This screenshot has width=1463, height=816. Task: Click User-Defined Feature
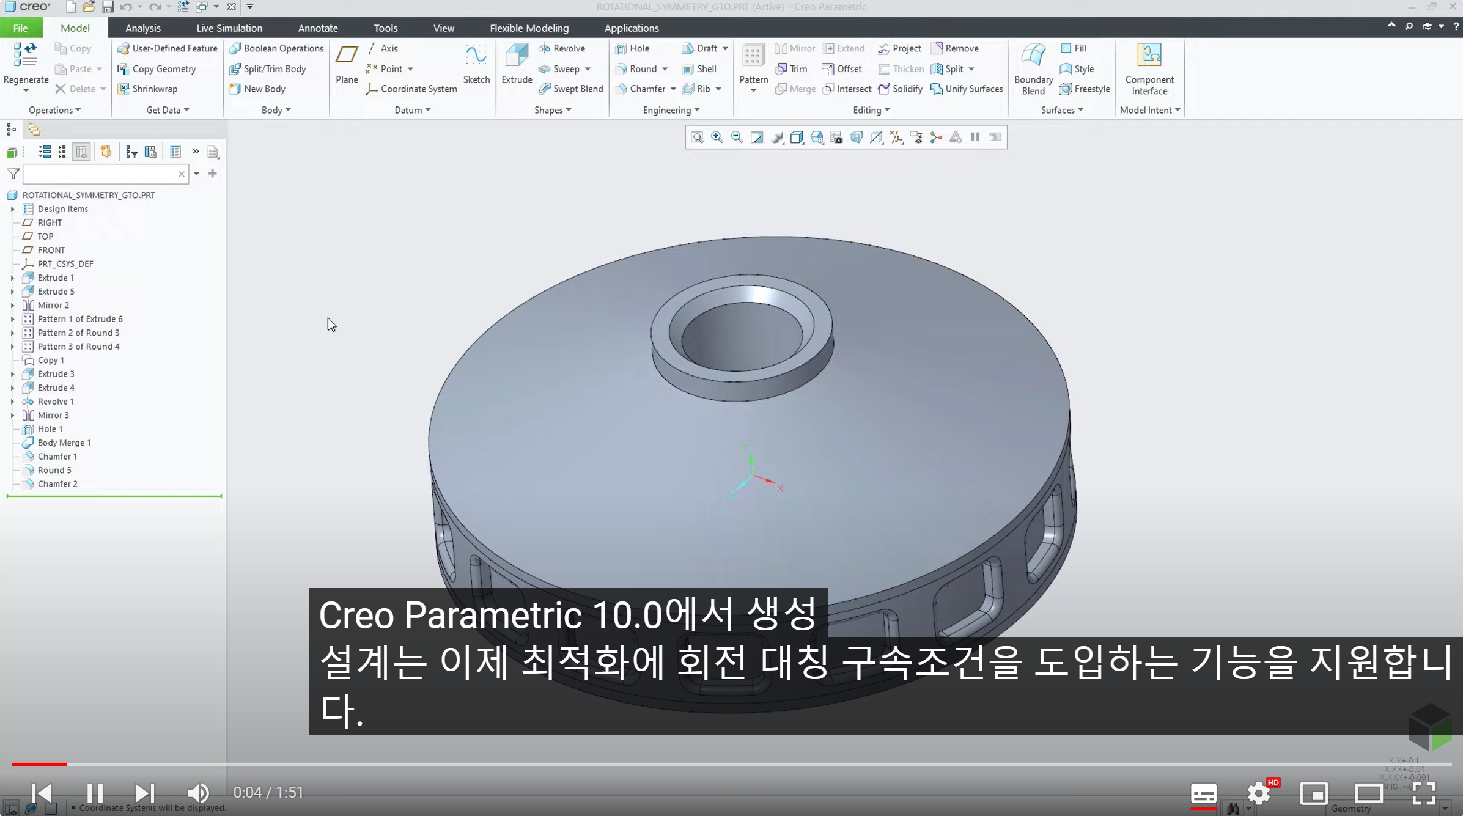pyautogui.click(x=168, y=48)
